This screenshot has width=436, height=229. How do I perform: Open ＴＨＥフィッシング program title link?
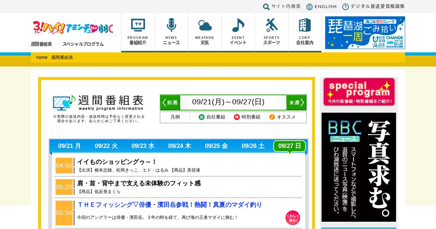click(170, 205)
